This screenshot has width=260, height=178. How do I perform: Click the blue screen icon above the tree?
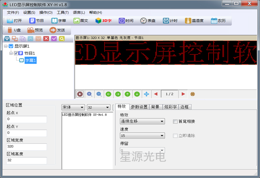coord(7,39)
